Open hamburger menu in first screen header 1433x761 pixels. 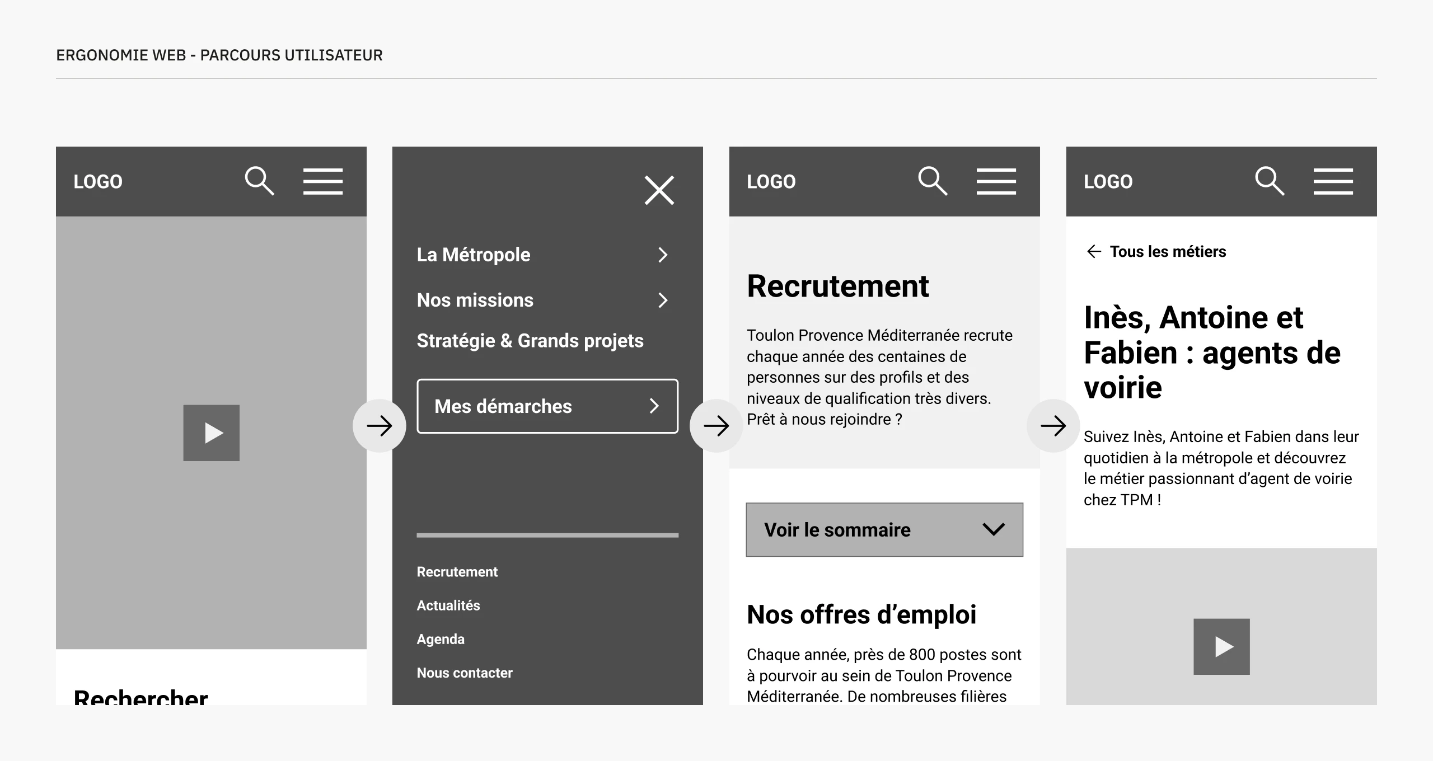323,181
